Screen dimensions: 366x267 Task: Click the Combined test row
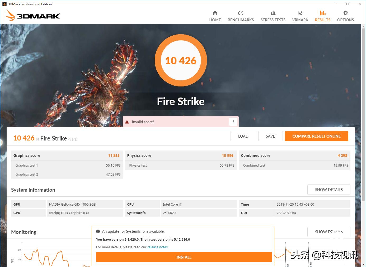click(294, 165)
